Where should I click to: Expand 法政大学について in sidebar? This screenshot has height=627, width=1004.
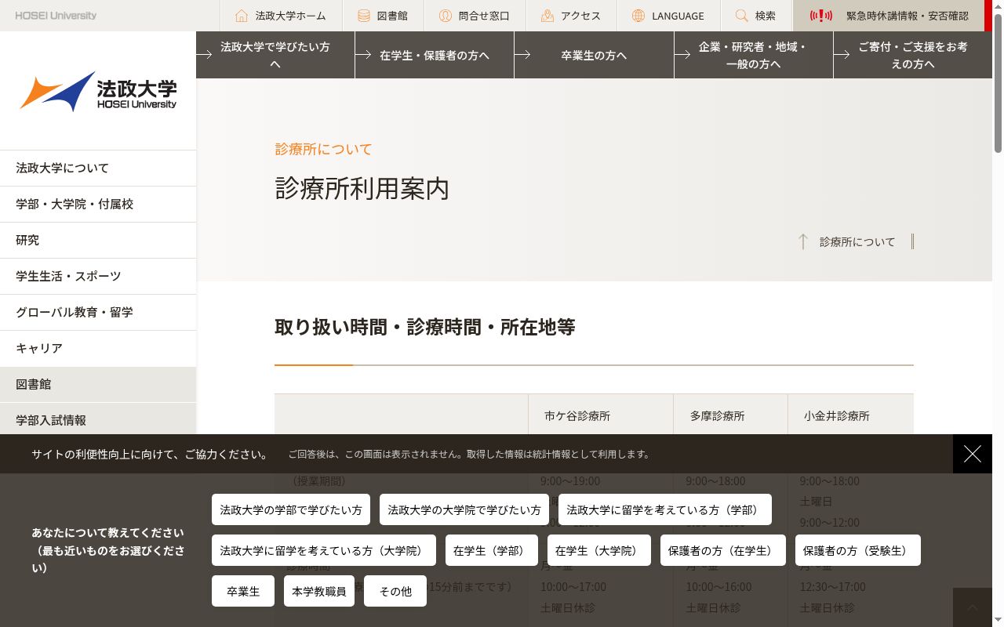coord(98,168)
